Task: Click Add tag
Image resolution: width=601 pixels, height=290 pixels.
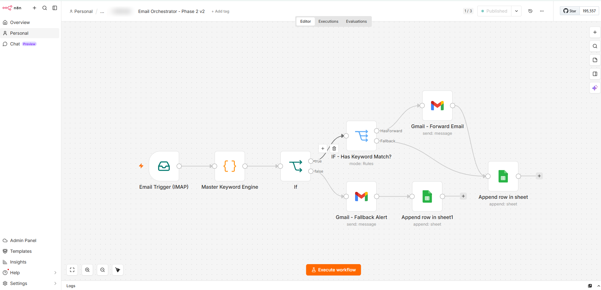Action: point(220,11)
